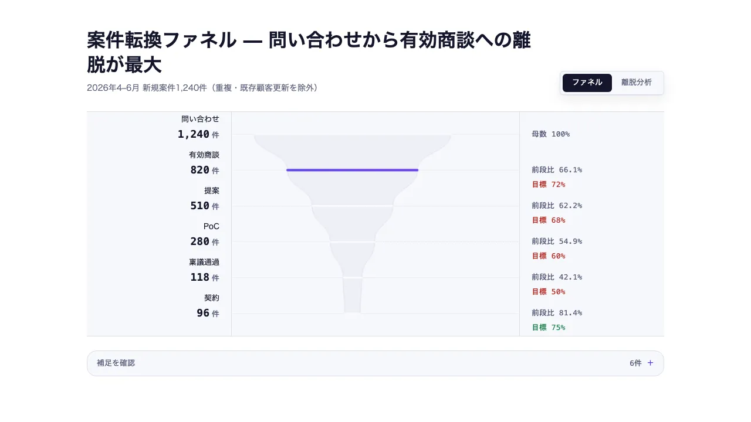Click the 稟議通過 stage label

(204, 262)
